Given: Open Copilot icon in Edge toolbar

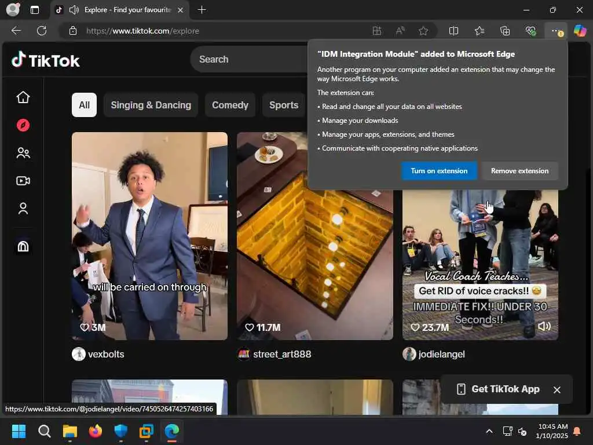Looking at the screenshot, I should [580, 31].
